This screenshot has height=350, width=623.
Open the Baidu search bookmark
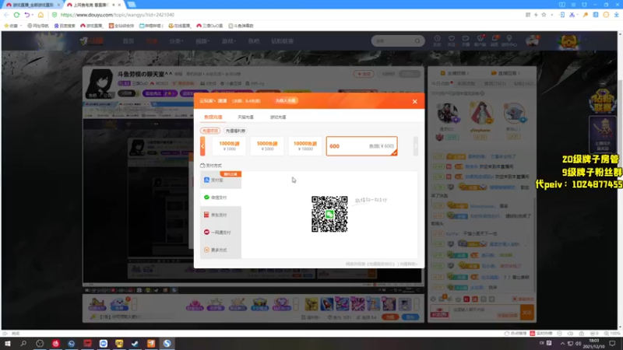[x=65, y=26]
